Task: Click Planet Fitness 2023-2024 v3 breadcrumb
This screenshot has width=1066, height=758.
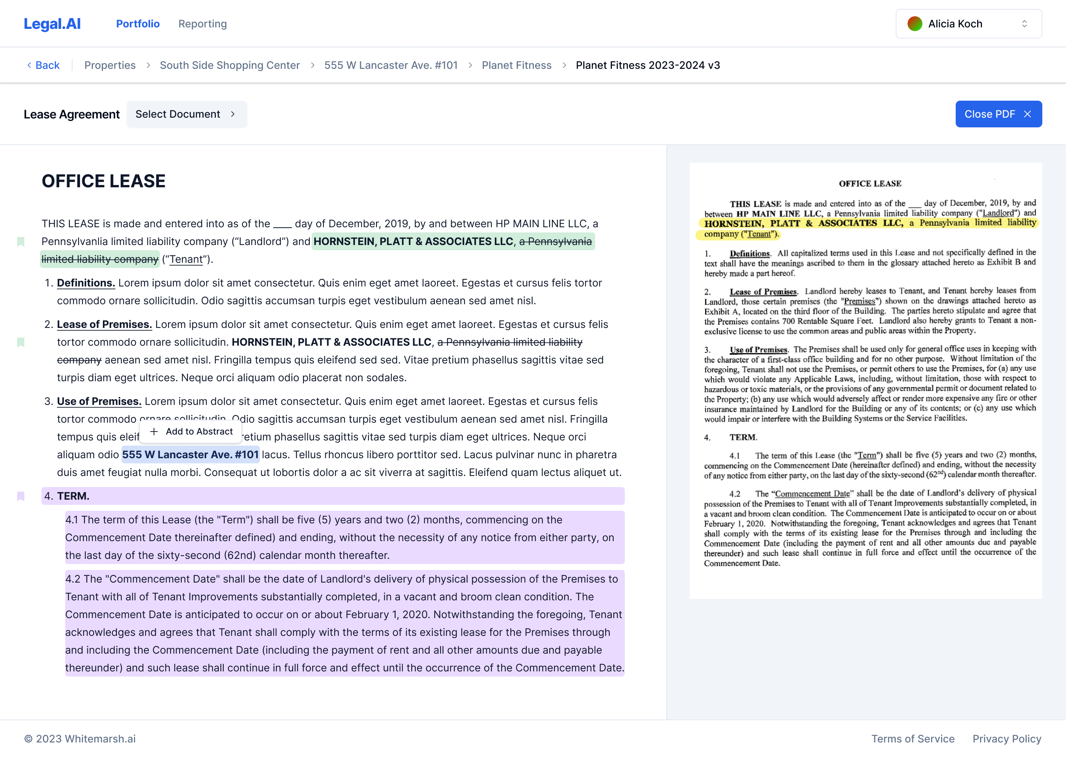Action: tap(648, 66)
